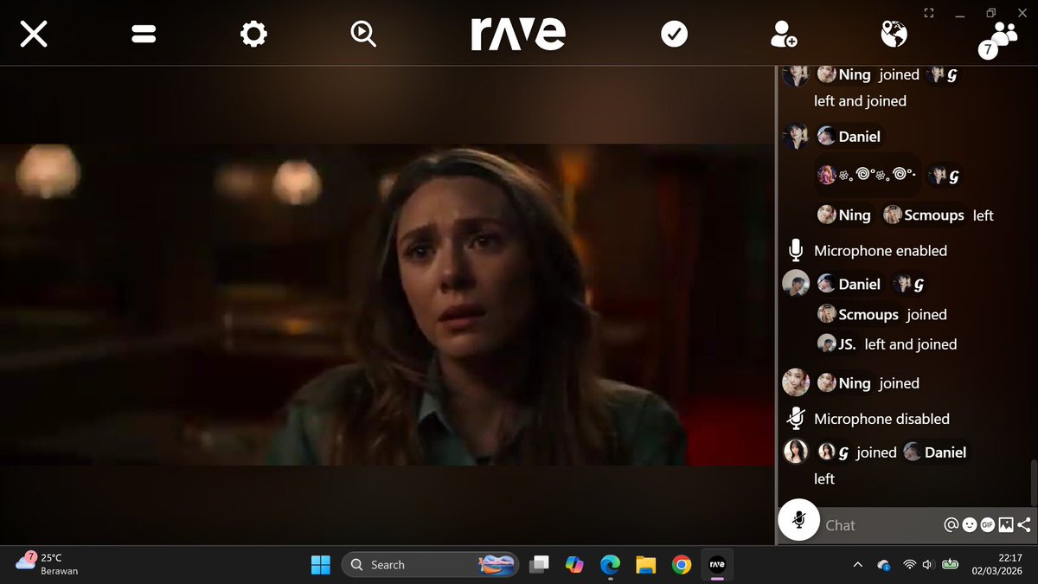Open the globe location icon
Screen dimensions: 1038x584
(894, 34)
